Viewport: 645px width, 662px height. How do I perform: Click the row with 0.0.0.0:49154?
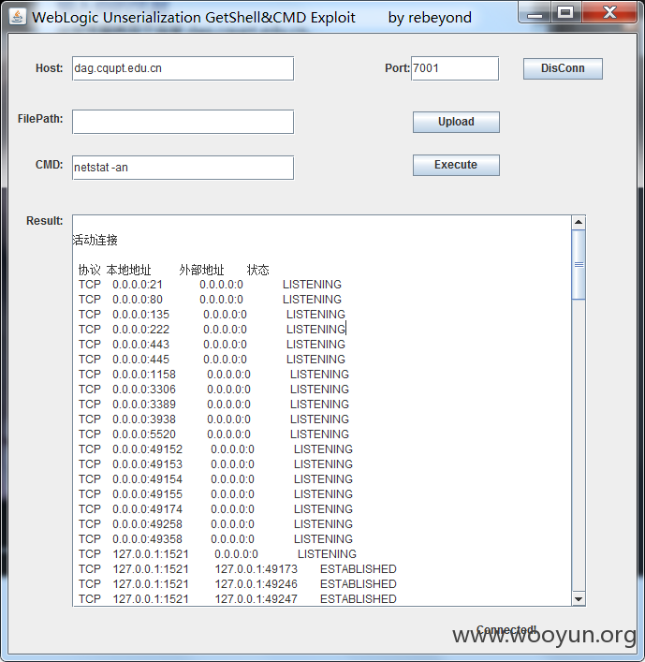tap(215, 479)
